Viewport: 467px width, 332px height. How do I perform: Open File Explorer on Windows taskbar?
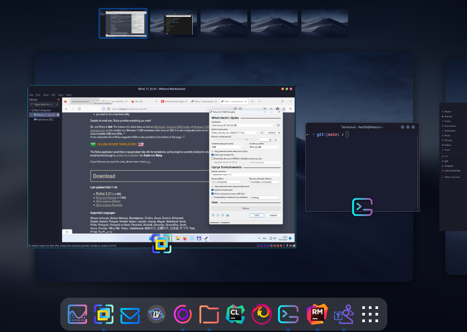[178, 238]
